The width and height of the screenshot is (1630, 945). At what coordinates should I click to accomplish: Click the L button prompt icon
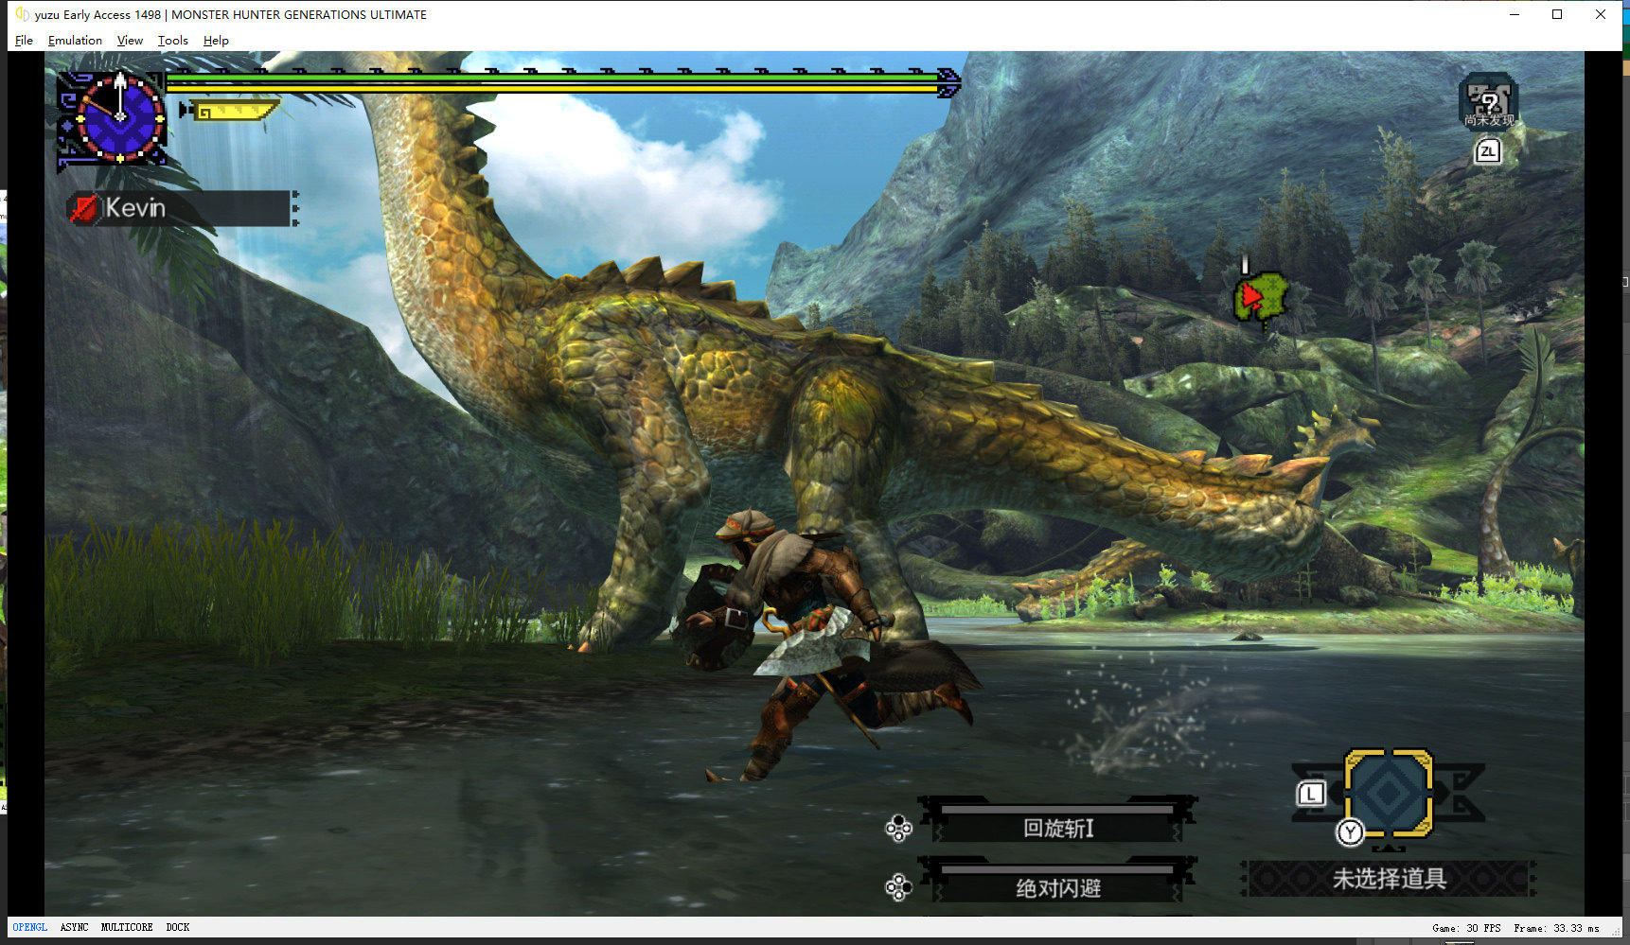[1311, 794]
